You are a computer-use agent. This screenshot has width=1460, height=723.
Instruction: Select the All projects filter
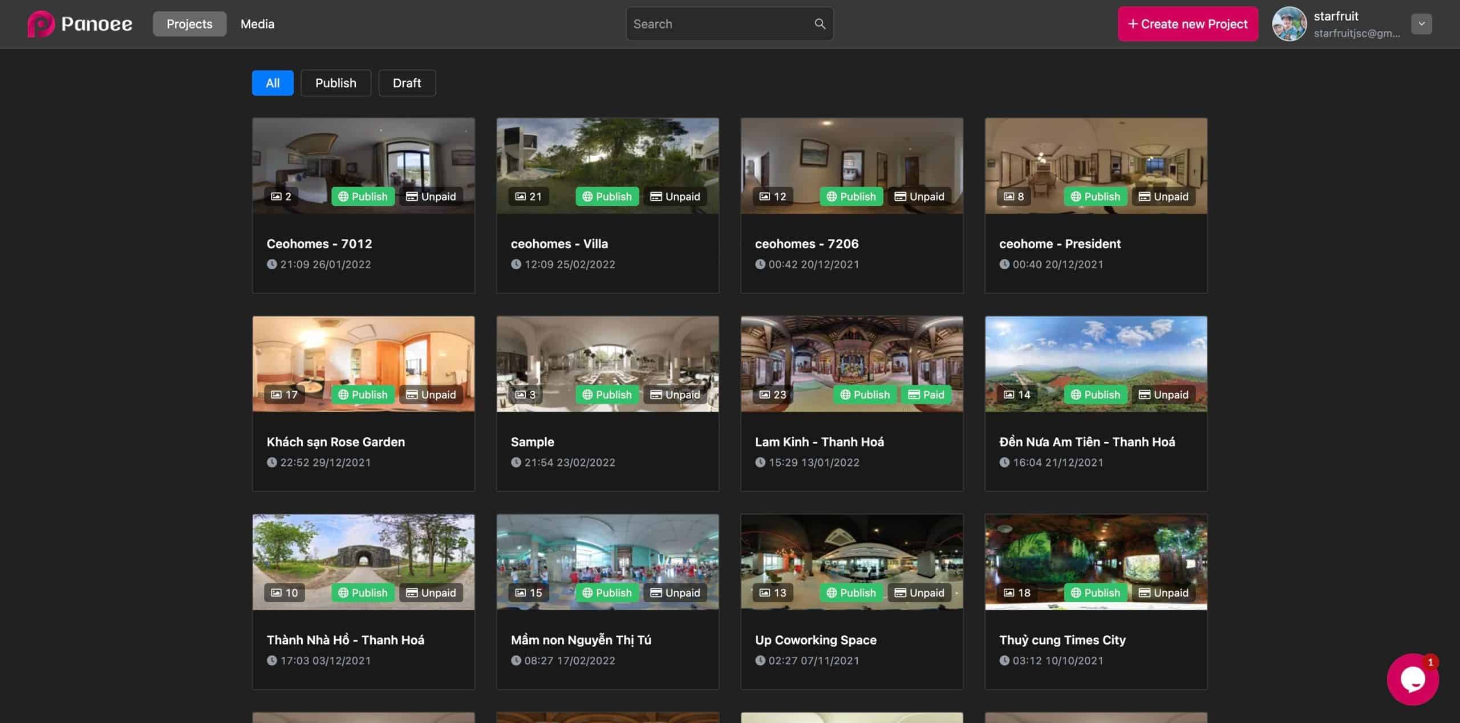click(x=273, y=83)
